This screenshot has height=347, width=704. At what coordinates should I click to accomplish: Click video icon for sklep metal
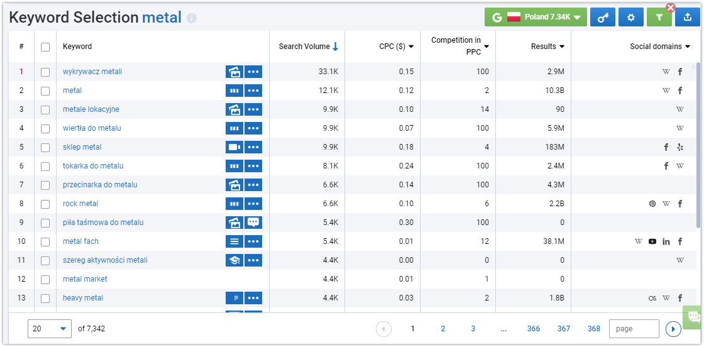[234, 147]
